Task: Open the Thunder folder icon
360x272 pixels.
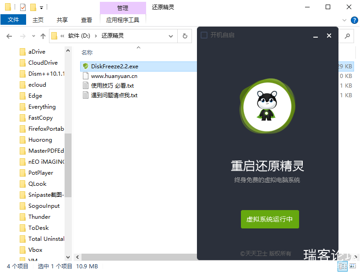Action: pyautogui.click(x=23, y=217)
